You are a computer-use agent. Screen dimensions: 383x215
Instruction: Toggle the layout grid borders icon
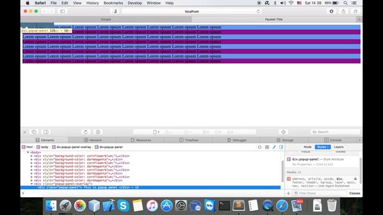[267, 147]
